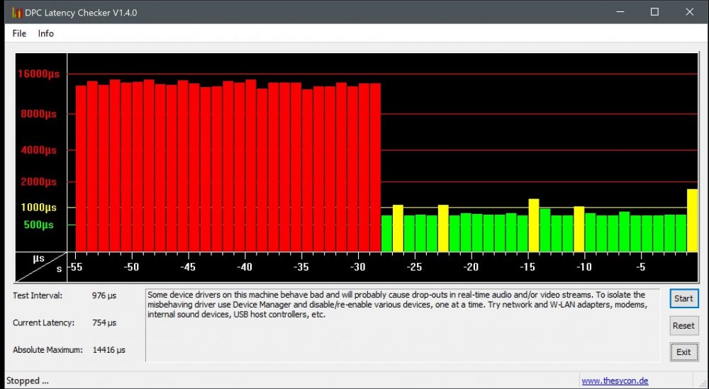Click the -5 time axis label
Image resolution: width=709 pixels, height=389 pixels.
click(x=641, y=267)
